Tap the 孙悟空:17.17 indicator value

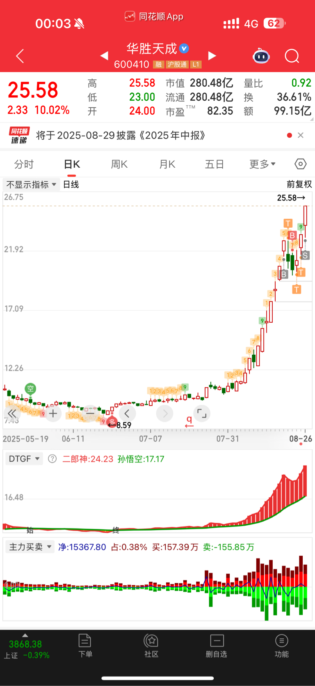click(x=141, y=459)
